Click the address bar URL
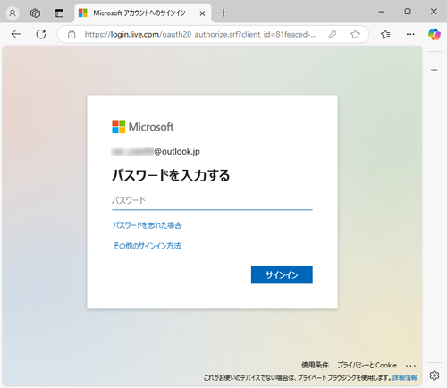Image resolution: width=447 pixels, height=388 pixels. point(200,35)
